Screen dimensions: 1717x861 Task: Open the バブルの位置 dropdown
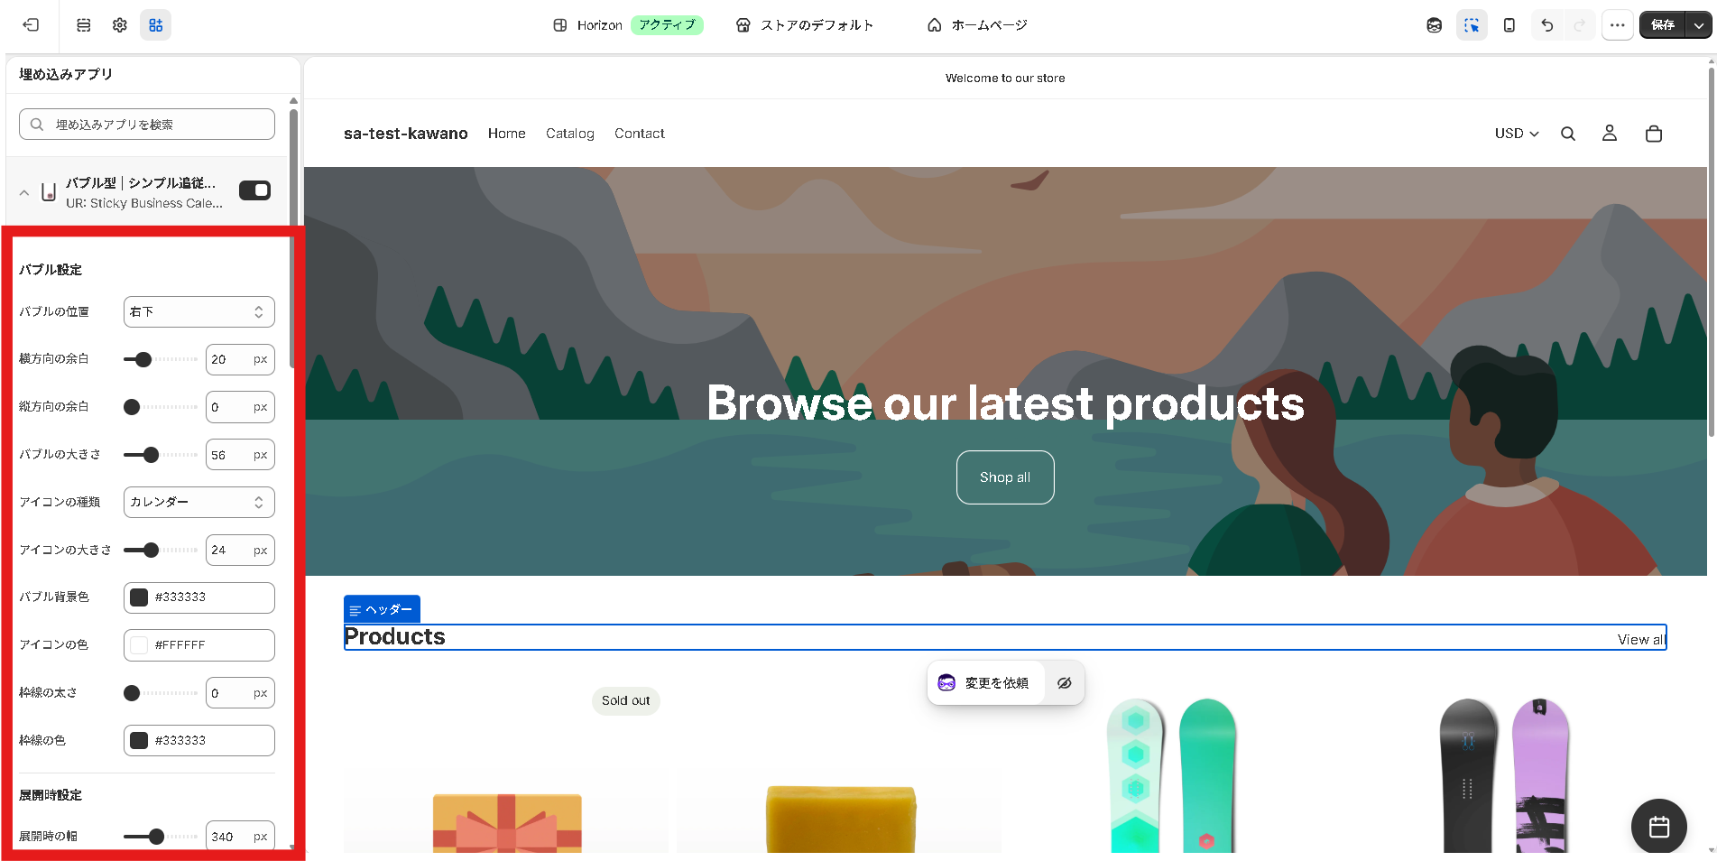(198, 312)
